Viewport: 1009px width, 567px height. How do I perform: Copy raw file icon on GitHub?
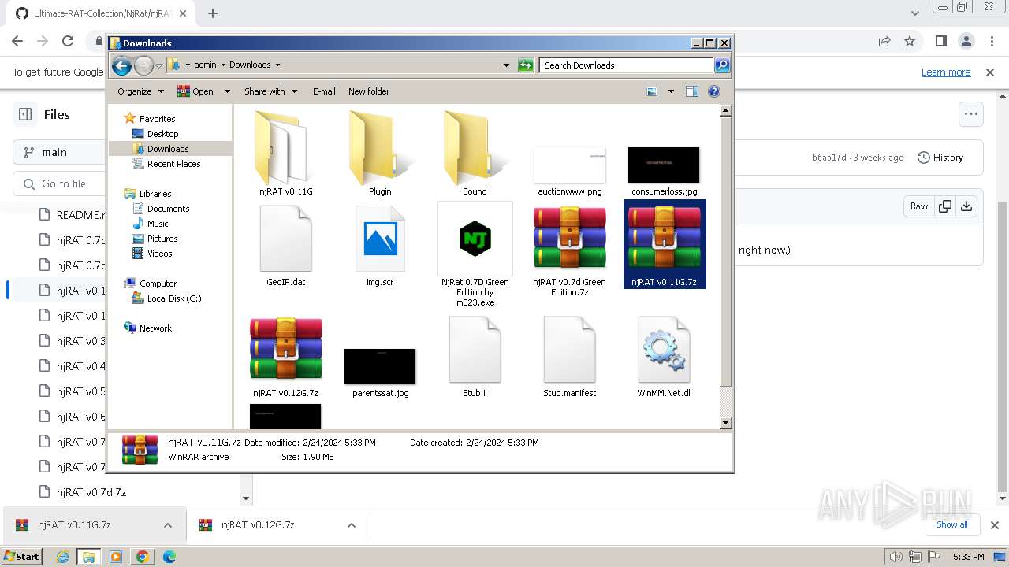[944, 206]
